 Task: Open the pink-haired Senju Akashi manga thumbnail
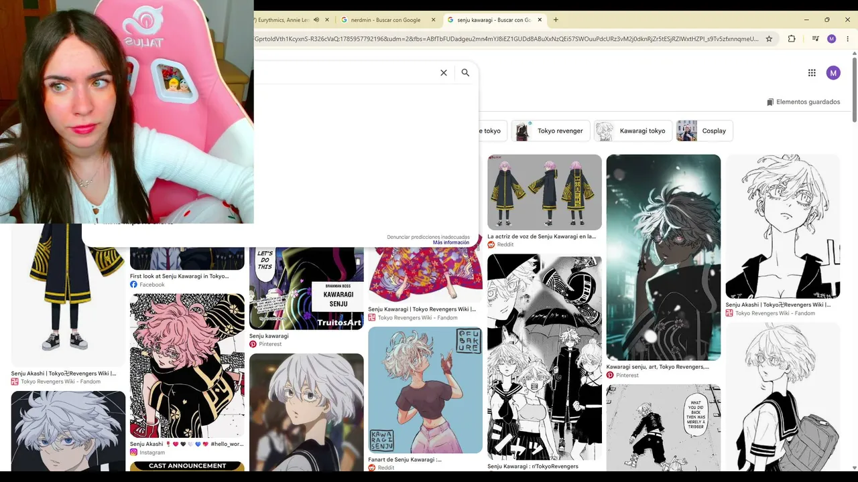187,366
